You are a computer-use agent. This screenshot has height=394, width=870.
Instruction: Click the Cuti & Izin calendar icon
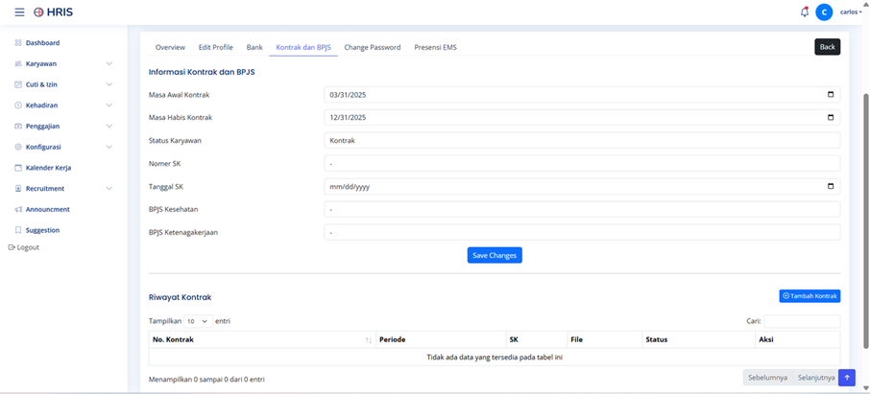tap(17, 84)
